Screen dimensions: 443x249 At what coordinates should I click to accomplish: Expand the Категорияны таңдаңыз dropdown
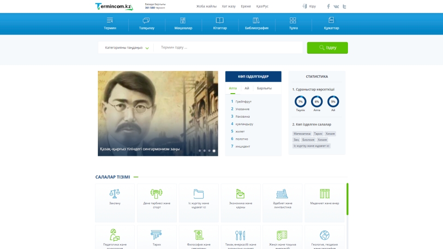point(126,47)
